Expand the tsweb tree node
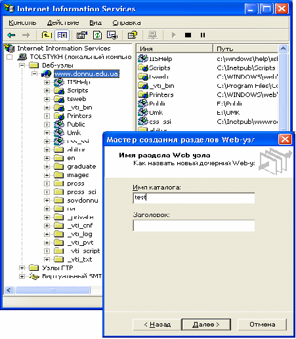 (47, 99)
